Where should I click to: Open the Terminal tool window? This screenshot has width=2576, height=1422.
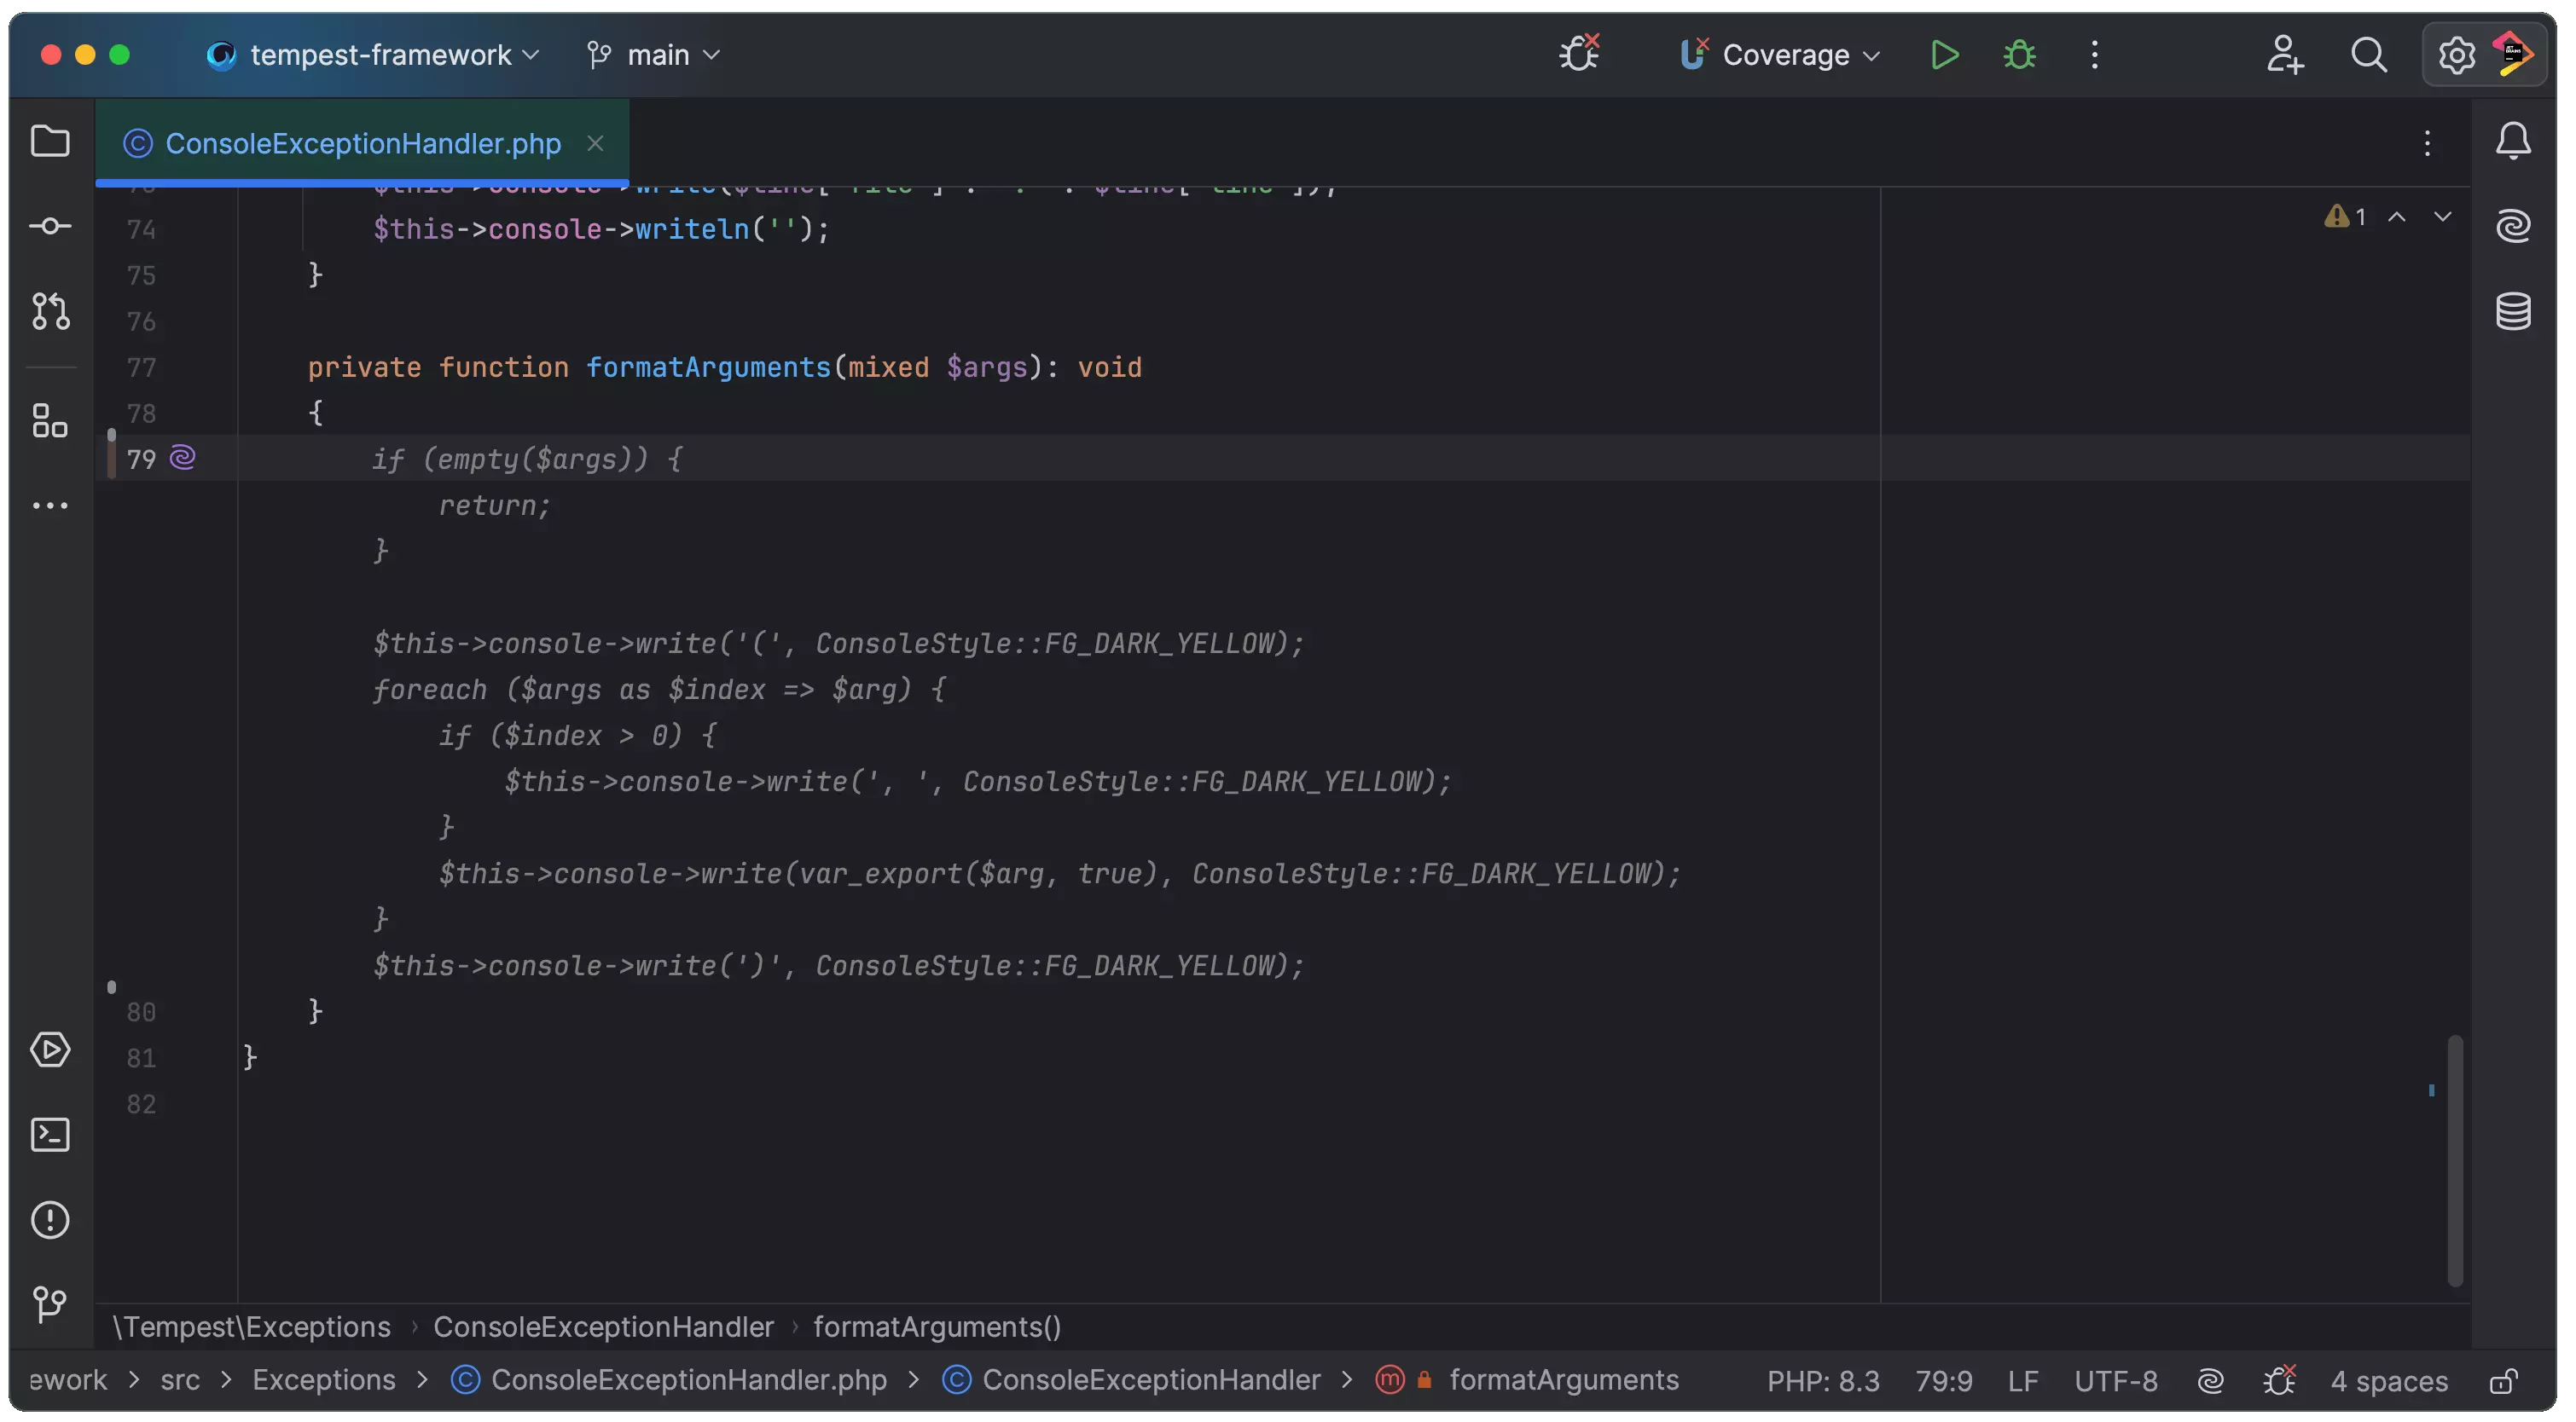pos(50,1136)
